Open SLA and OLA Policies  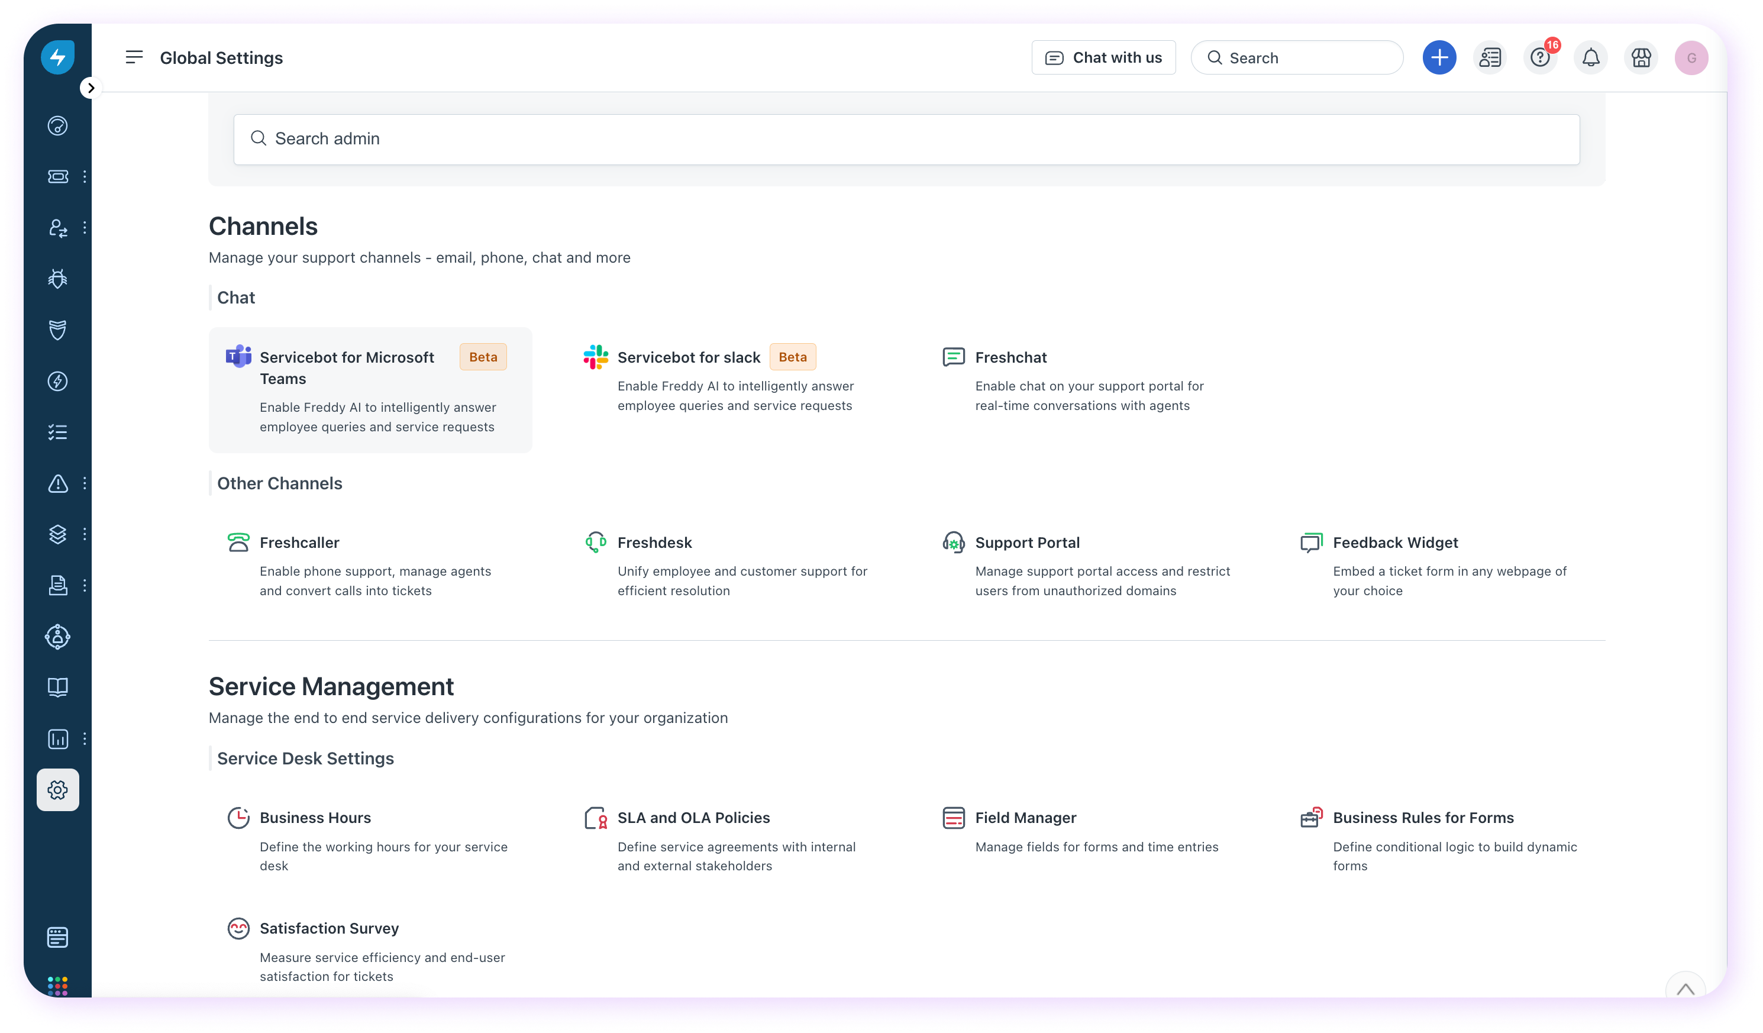[x=693, y=818]
